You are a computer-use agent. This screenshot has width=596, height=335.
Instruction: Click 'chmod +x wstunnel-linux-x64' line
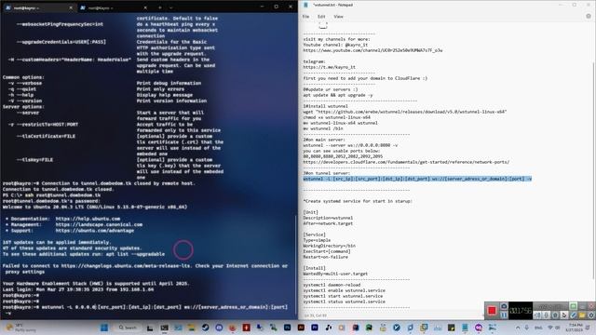tap(336, 117)
